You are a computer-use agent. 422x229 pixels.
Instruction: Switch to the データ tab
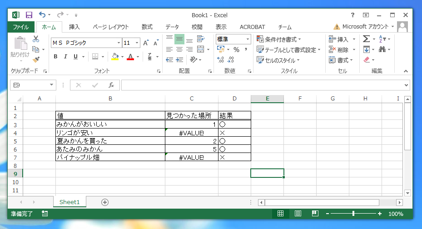click(172, 27)
